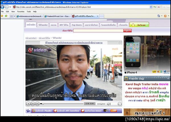The image size is (171, 122).
Task: Expand the address bar history dropdown
Action: 151,7
